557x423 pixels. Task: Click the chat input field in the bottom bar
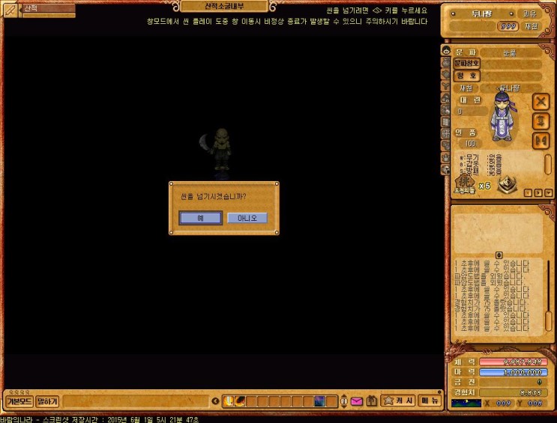[x=142, y=401]
